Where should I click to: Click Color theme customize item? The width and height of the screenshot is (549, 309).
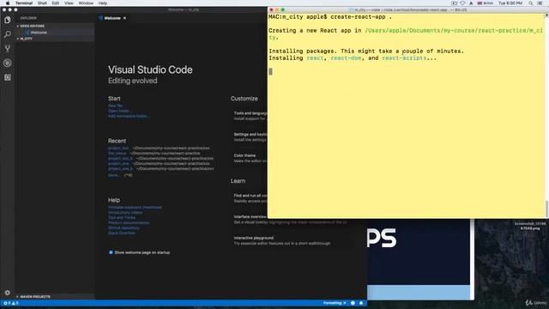(x=250, y=158)
